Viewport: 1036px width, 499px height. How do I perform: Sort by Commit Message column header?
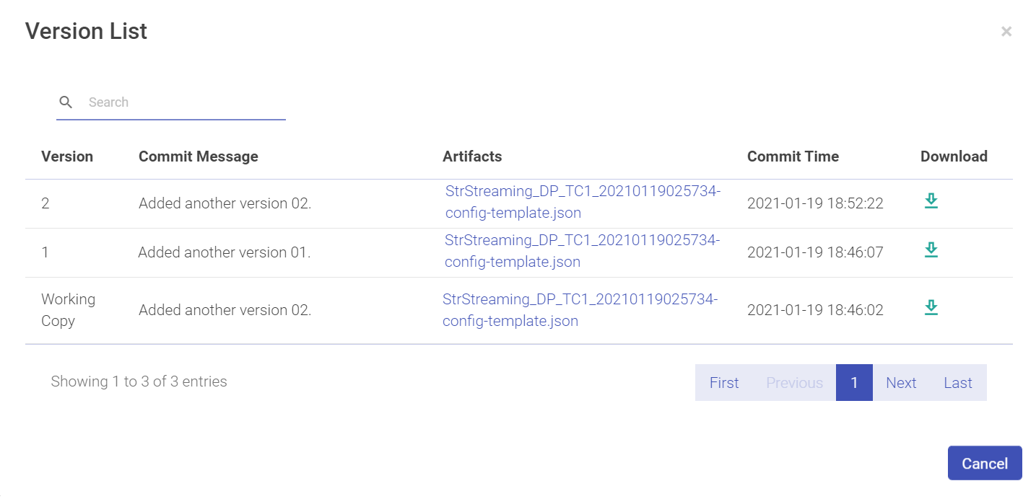(x=199, y=156)
